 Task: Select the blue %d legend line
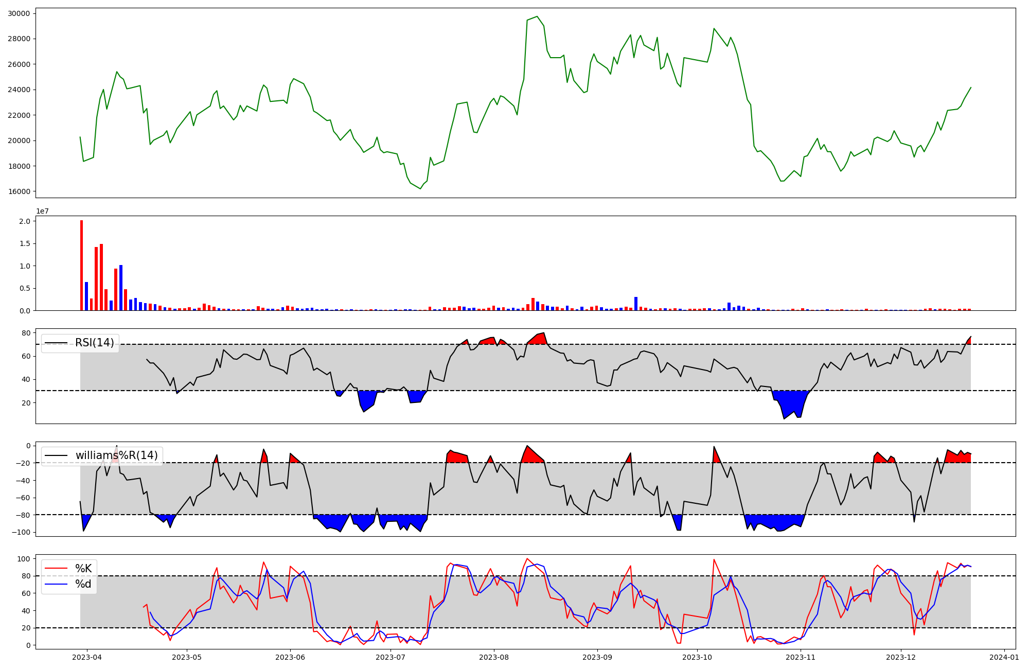click(x=56, y=584)
